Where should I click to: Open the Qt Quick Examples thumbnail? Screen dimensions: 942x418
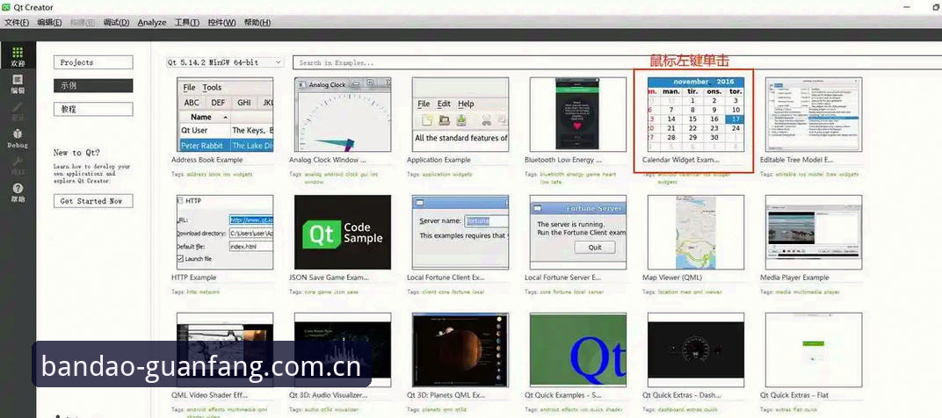point(578,350)
